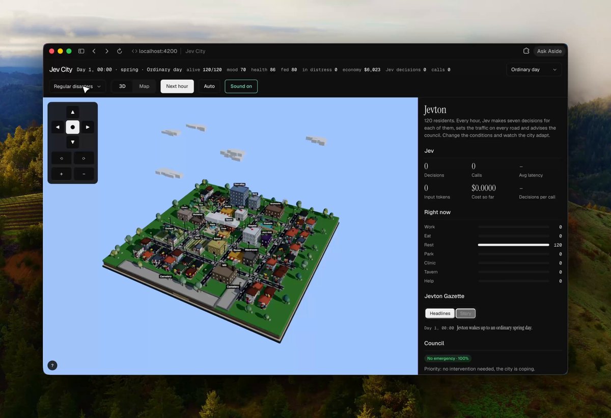
Task: Pan the city view down with the down arrow
Action: pyautogui.click(x=73, y=142)
